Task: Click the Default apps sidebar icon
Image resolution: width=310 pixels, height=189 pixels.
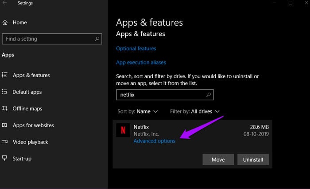Action: tap(4, 92)
